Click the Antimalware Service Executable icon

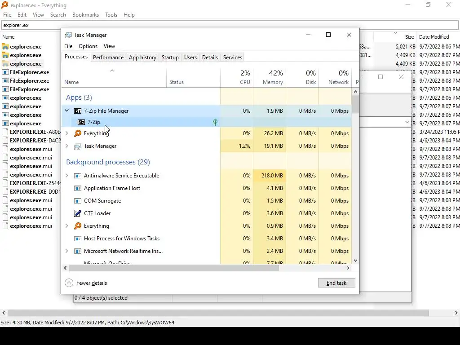[77, 176]
